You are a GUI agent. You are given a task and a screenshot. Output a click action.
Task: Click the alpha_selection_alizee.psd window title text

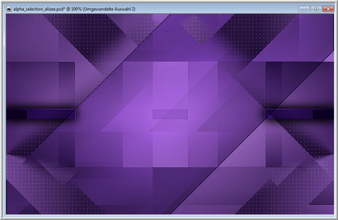pos(74,9)
